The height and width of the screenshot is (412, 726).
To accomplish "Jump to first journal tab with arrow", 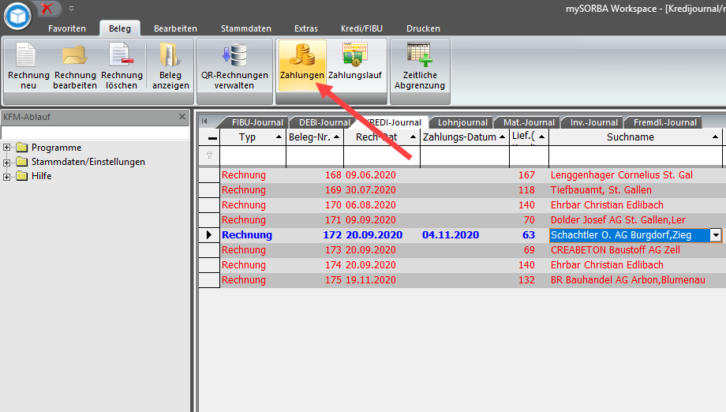I will tap(204, 122).
